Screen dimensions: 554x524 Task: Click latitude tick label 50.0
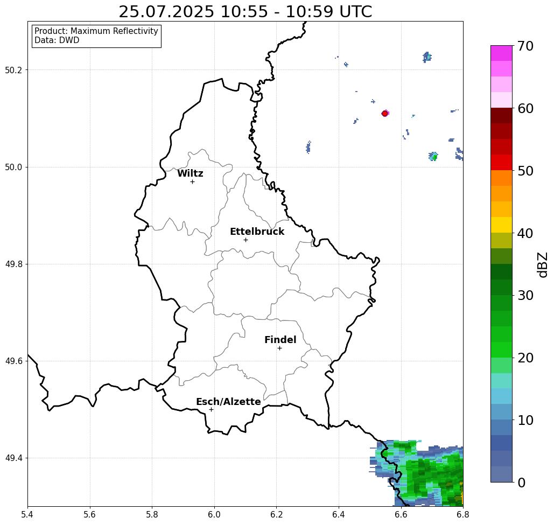[13, 167]
